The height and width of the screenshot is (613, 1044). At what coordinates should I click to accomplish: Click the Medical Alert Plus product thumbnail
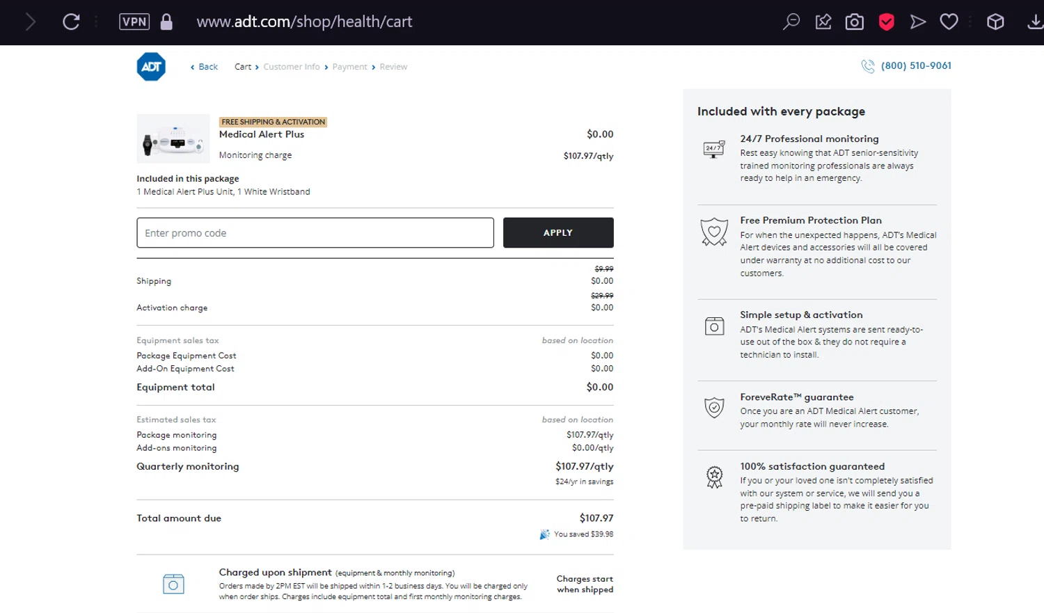pos(173,138)
